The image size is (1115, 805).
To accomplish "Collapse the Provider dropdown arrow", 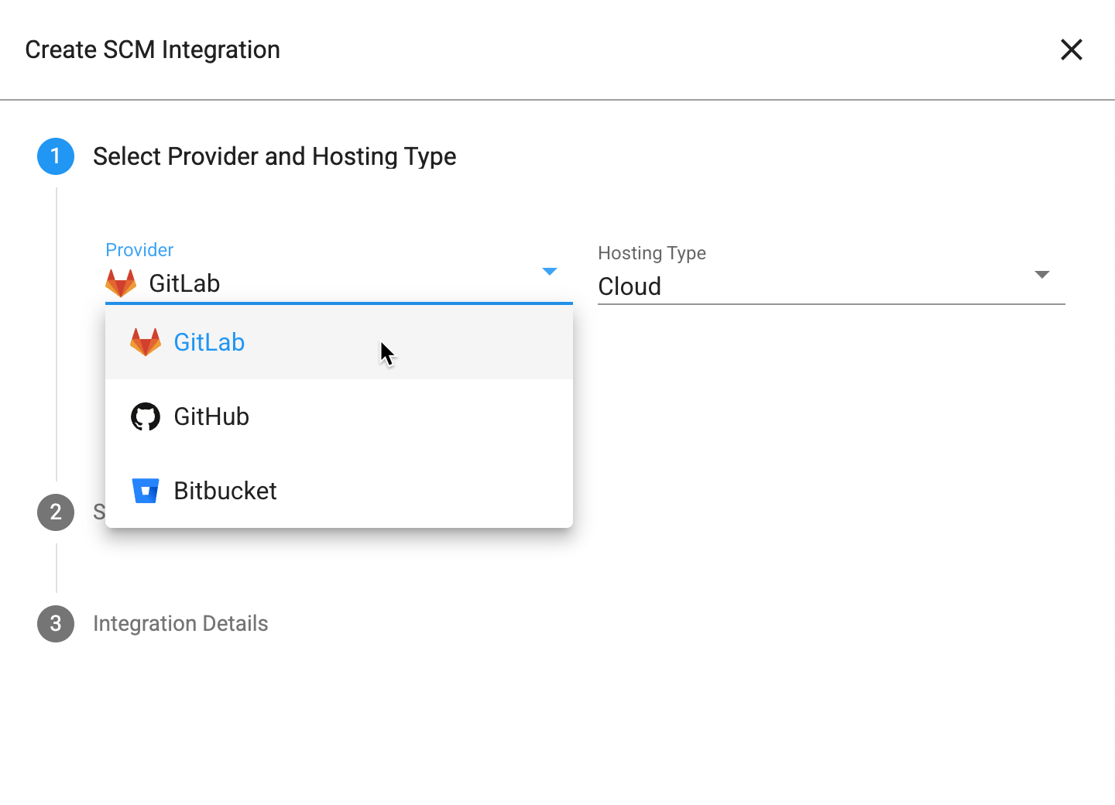I will pyautogui.click(x=550, y=272).
